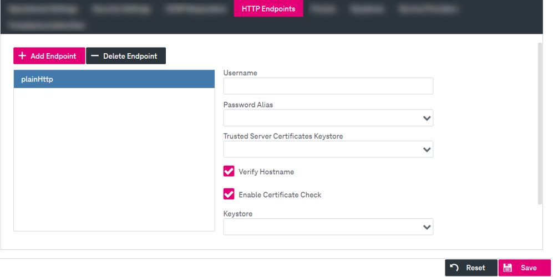Select the plainHttp endpoint in the list

coord(114,79)
